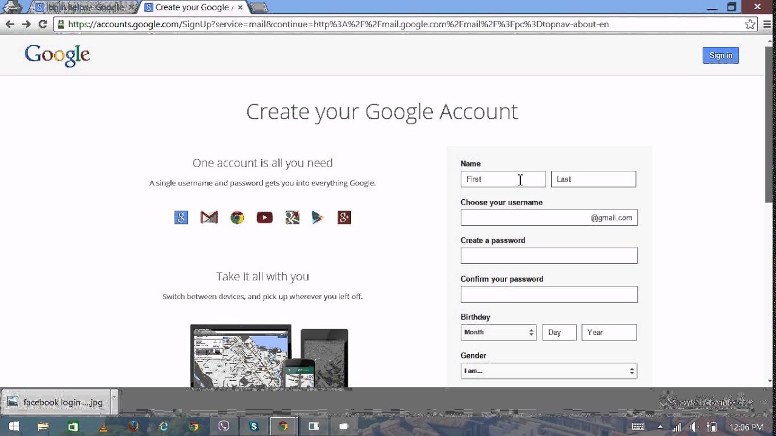Open the Gender 'I am...' dropdown

pyautogui.click(x=549, y=371)
